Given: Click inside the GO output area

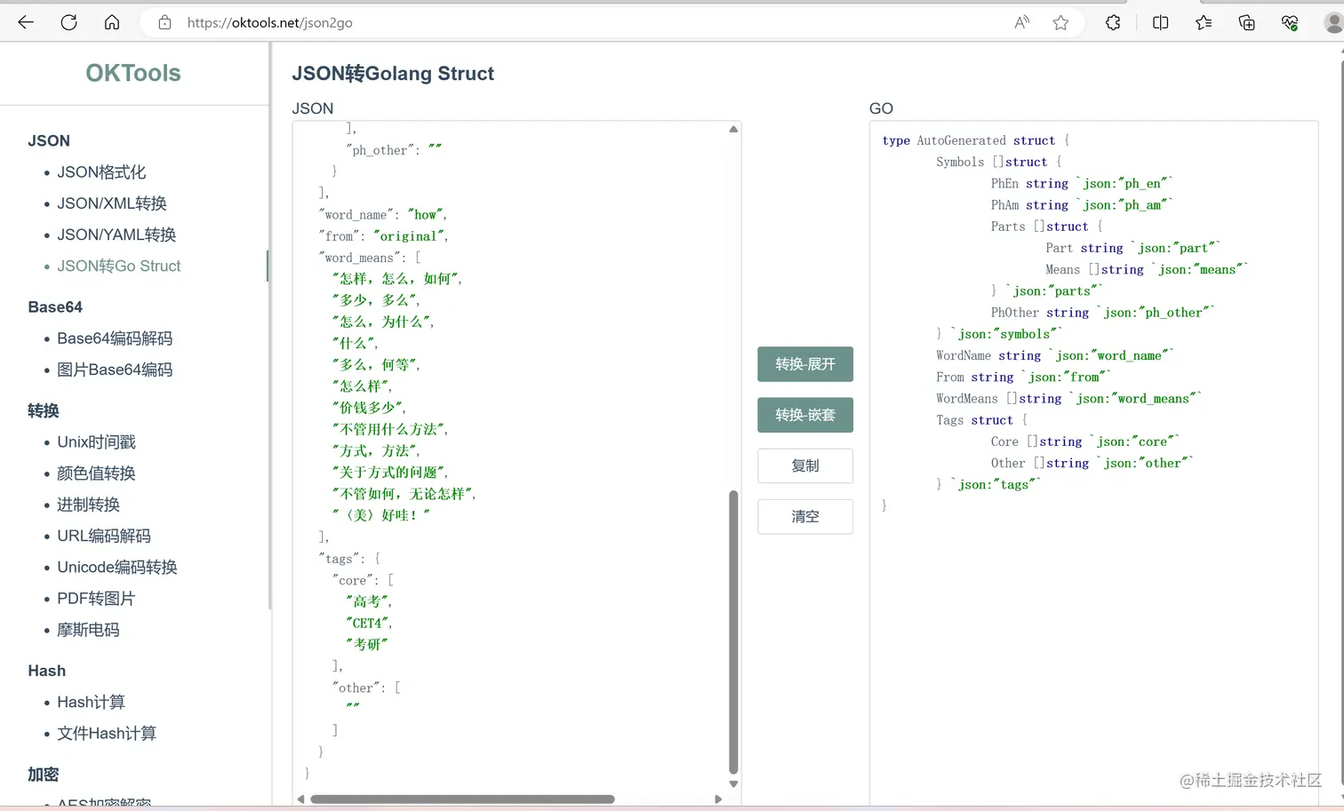Looking at the screenshot, I should [1093, 462].
